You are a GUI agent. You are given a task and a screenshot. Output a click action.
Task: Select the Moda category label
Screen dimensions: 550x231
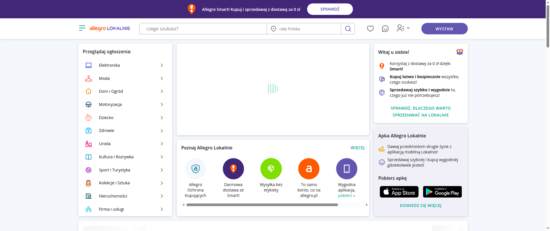click(x=104, y=78)
